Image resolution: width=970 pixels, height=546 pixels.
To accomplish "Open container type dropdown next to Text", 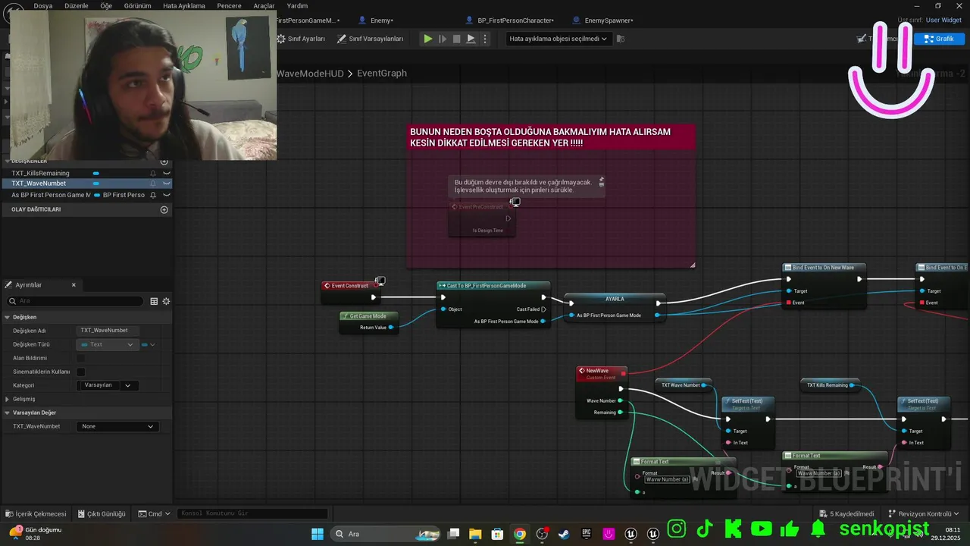I will (x=148, y=344).
